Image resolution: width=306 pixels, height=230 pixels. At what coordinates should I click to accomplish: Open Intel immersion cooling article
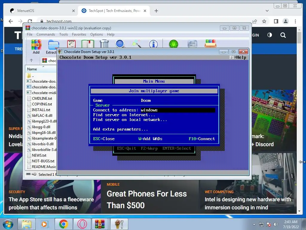click(248, 203)
